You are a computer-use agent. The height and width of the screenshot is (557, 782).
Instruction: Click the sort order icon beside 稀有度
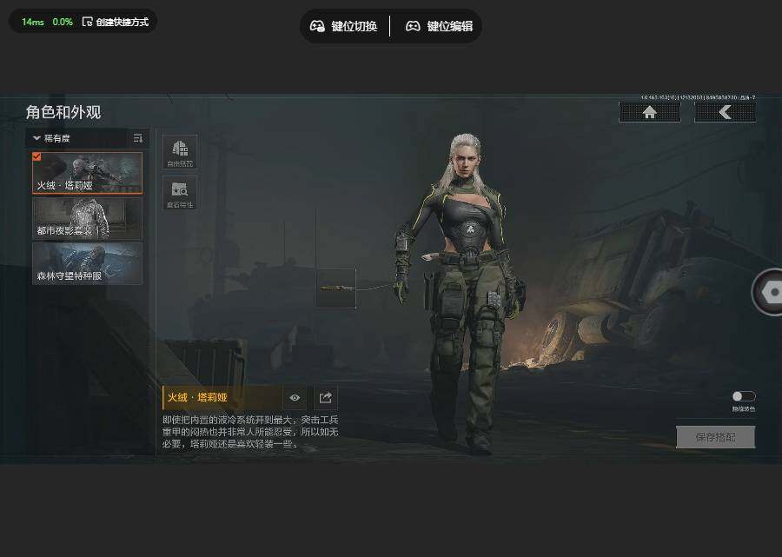point(138,138)
